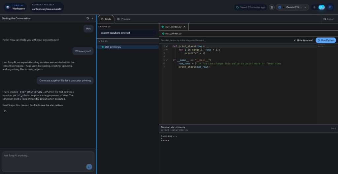Image resolution: width=338 pixels, height=174 pixels.
Task: Hide the integrated terminal
Action: [303, 40]
